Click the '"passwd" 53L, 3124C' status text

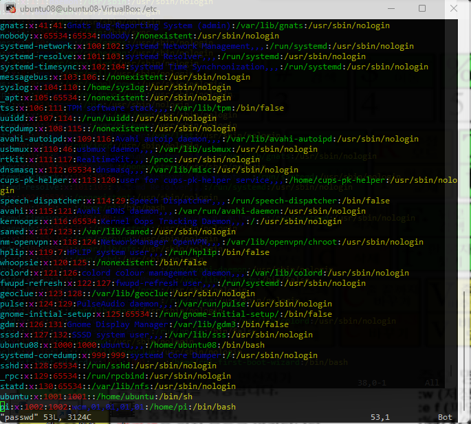[x=45, y=417]
